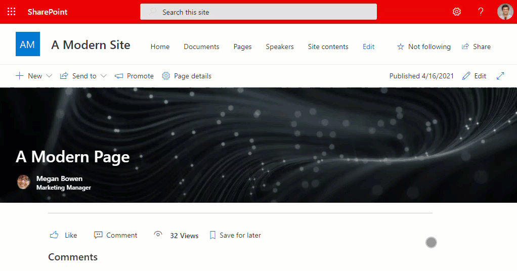The image size is (517, 271).
Task: Click the Promote label
Action: pyautogui.click(x=140, y=76)
